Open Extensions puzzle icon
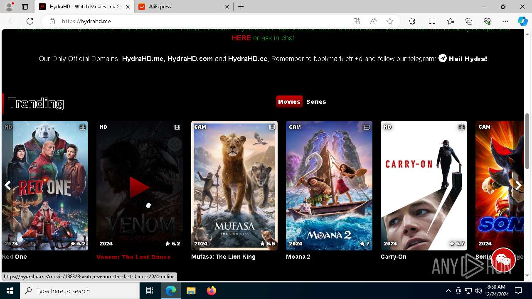This screenshot has height=299, width=532. coord(412,21)
